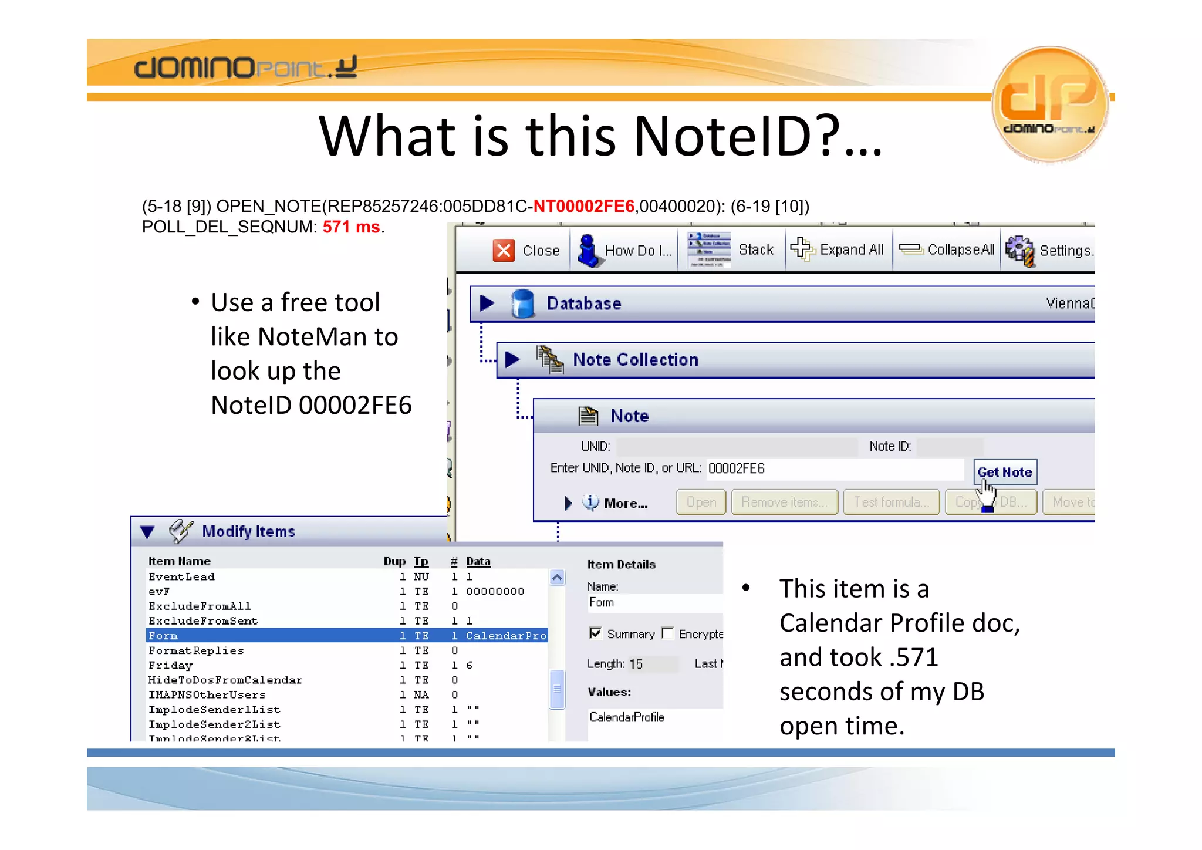Expand the Note Collection section triangle
The height and width of the screenshot is (850, 1202).
[512, 359]
